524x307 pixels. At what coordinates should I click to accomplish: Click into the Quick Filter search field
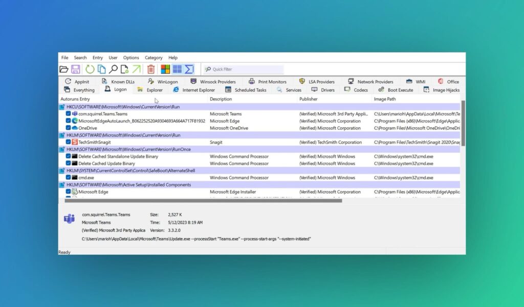247,69
